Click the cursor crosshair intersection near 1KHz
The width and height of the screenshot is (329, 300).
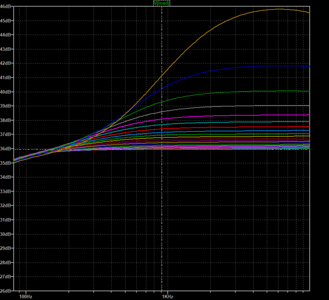click(x=162, y=149)
